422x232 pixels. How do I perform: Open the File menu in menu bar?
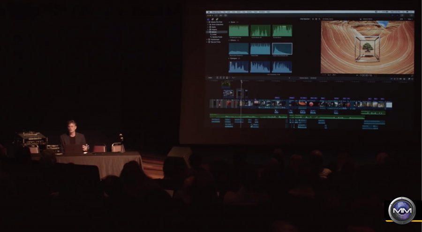[224, 12]
